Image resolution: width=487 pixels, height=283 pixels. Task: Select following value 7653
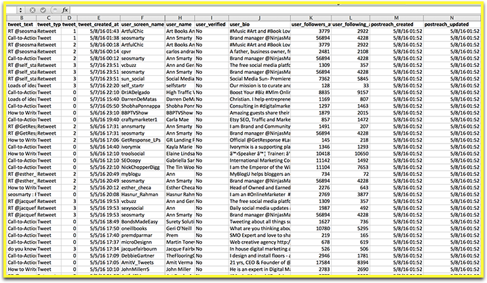click(x=351, y=167)
